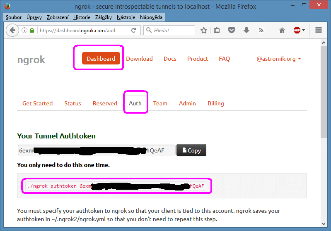Open the Nápověda menu
The width and height of the screenshot is (331, 231).
pos(151,17)
